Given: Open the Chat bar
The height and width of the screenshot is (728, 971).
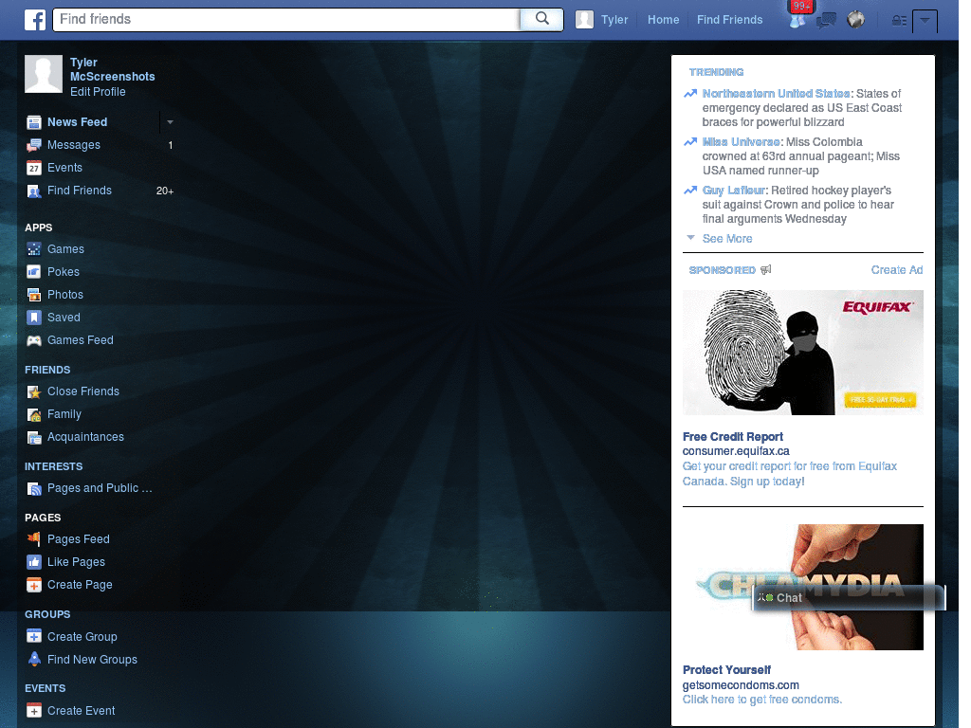Looking at the screenshot, I should (x=849, y=598).
